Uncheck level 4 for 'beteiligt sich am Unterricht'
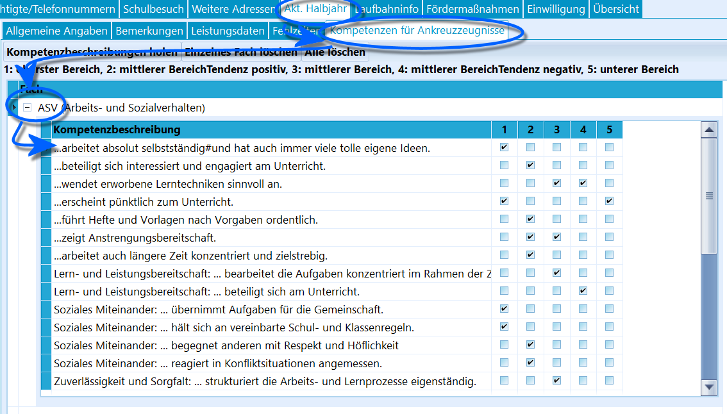This screenshot has width=727, height=414. pyautogui.click(x=583, y=291)
